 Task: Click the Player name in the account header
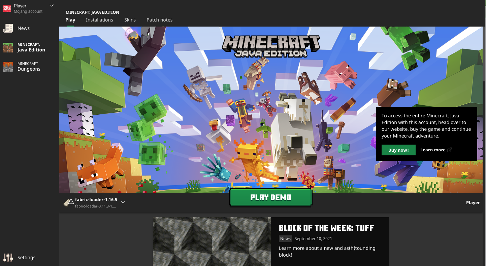click(20, 6)
